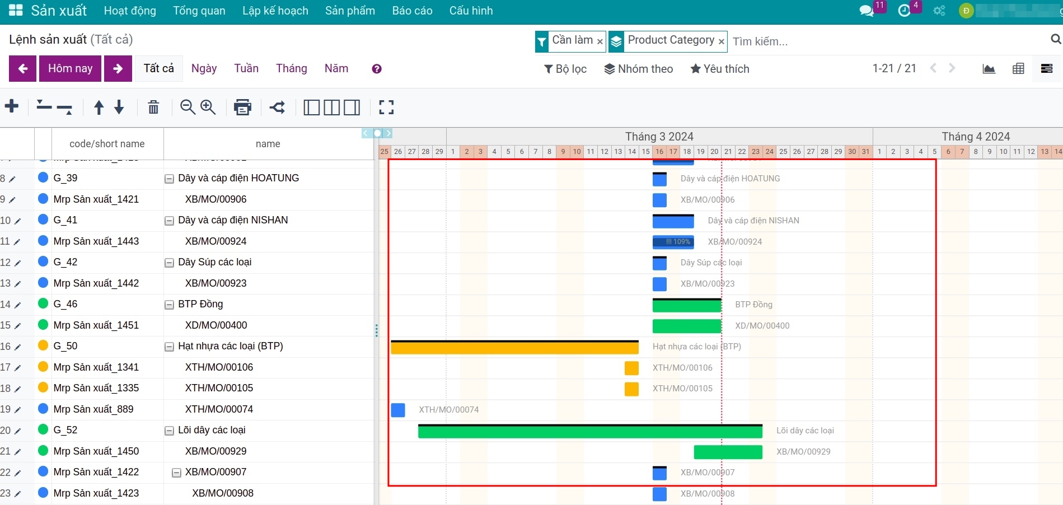Open Lập kế hoạch menu

point(275,11)
